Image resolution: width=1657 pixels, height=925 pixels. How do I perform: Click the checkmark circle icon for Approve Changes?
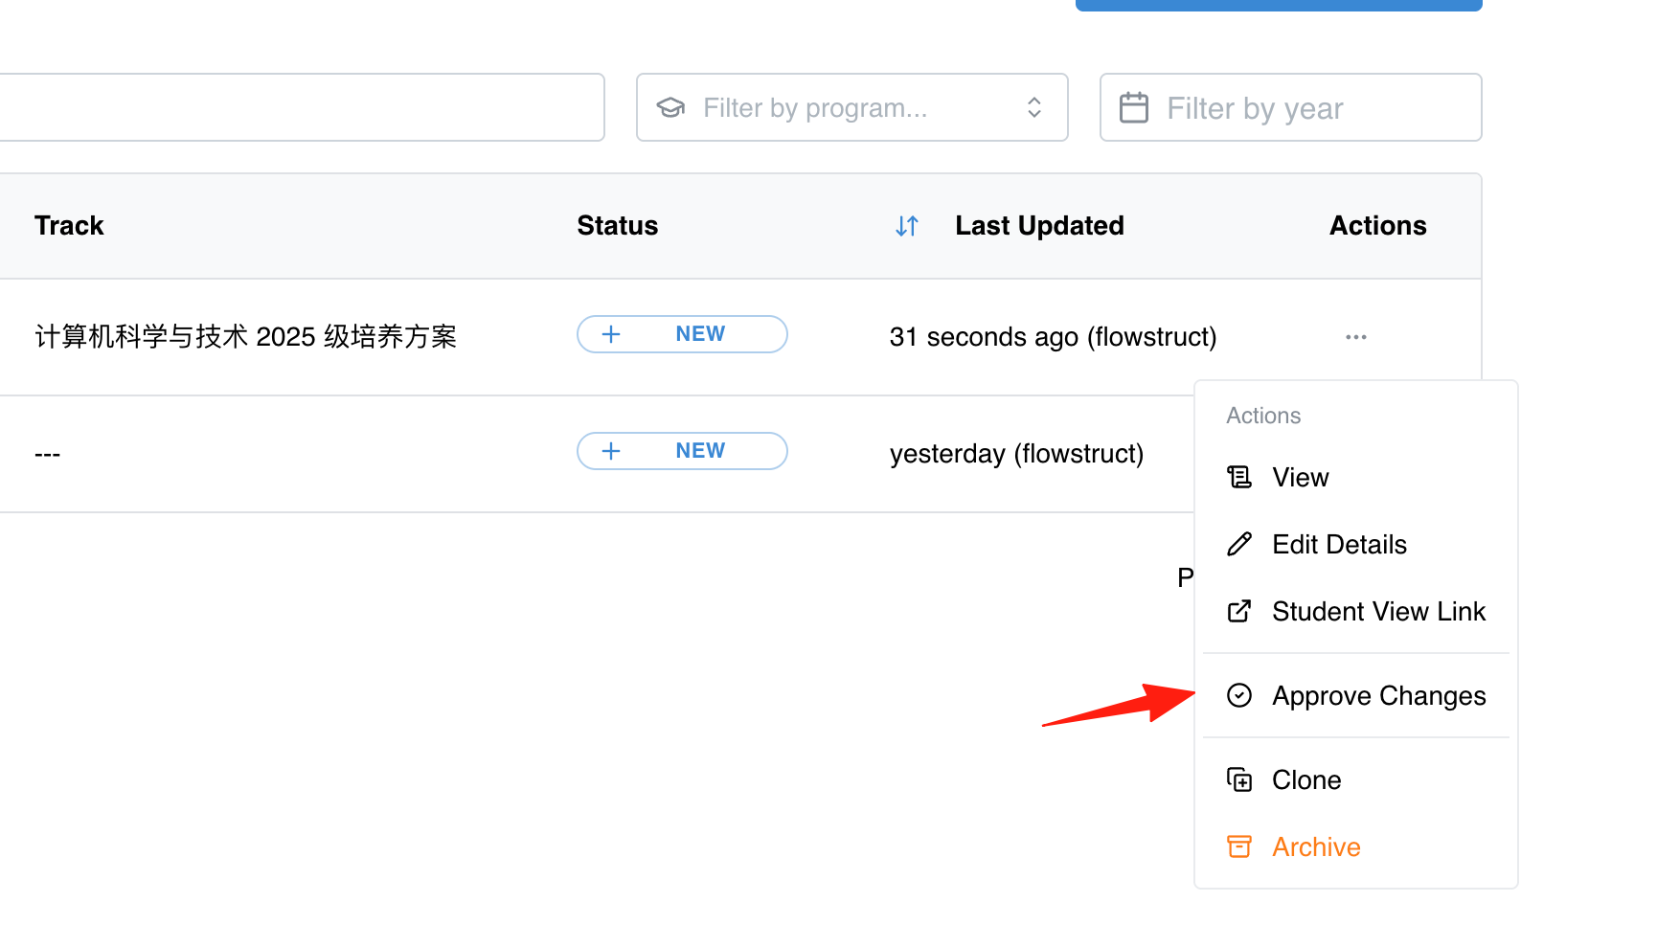1239,695
